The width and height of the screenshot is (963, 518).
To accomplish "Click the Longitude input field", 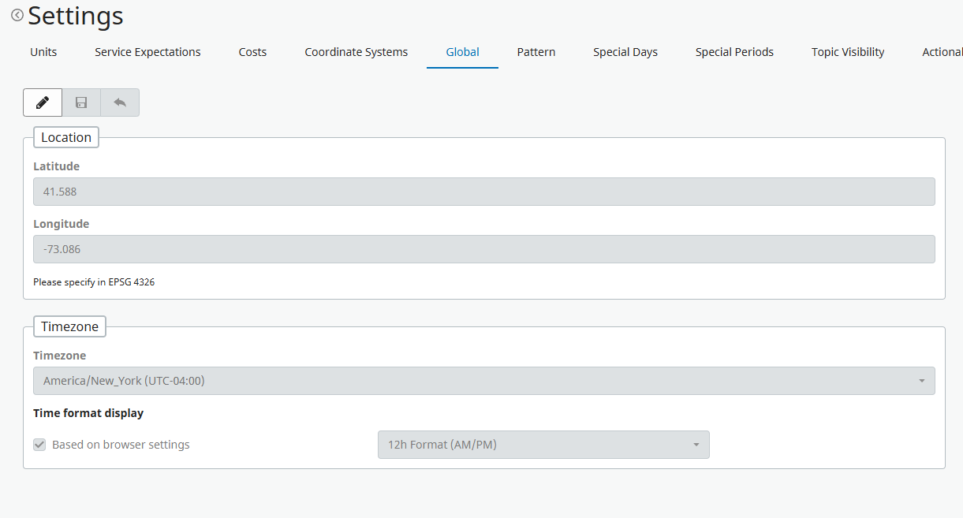I will tap(483, 249).
